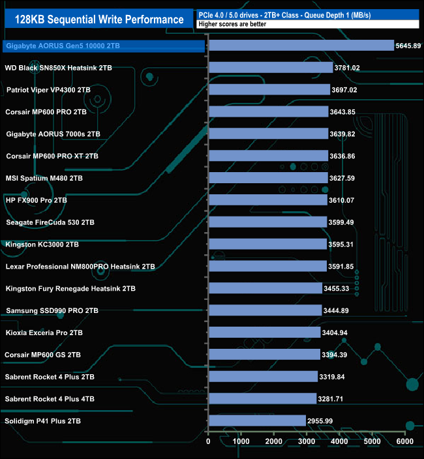Click the 2955.99 value
The width and height of the screenshot is (424, 459).
[320, 421]
